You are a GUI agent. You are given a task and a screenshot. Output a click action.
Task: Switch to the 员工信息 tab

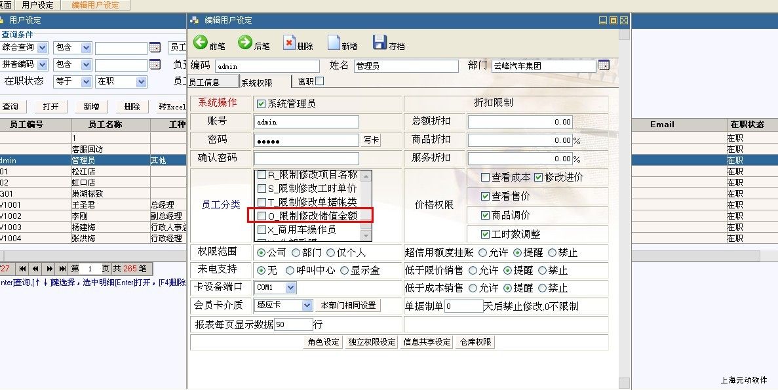pos(204,83)
